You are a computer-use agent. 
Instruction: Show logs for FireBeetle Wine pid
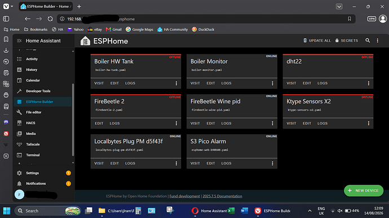point(226,124)
